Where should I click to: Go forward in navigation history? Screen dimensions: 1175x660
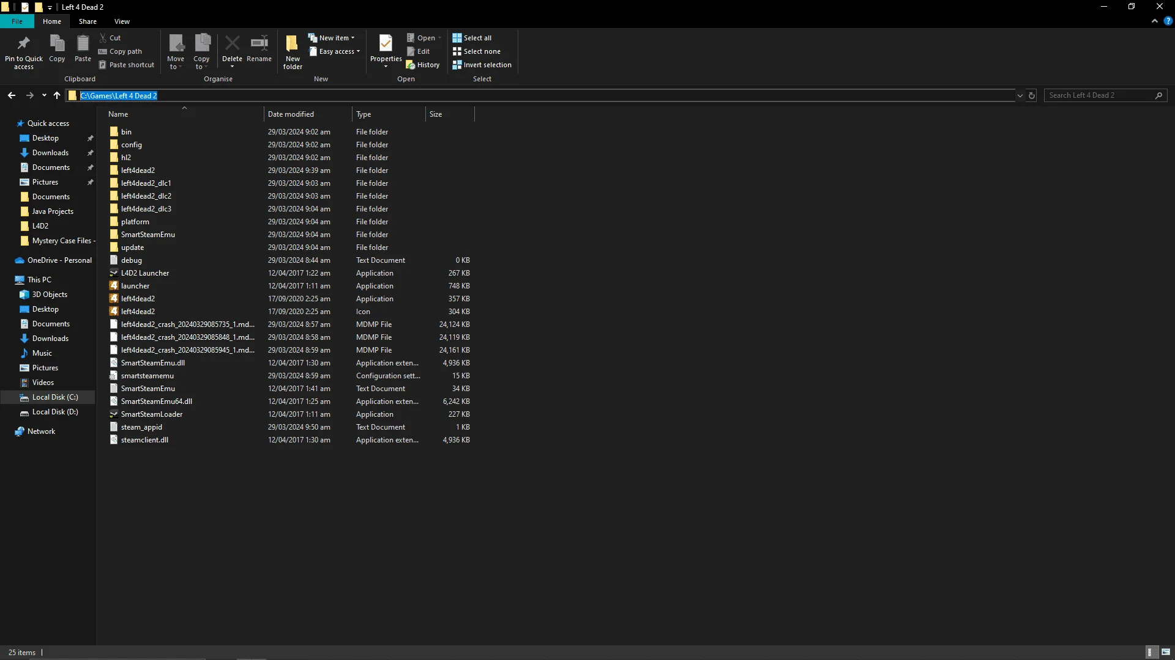point(29,95)
